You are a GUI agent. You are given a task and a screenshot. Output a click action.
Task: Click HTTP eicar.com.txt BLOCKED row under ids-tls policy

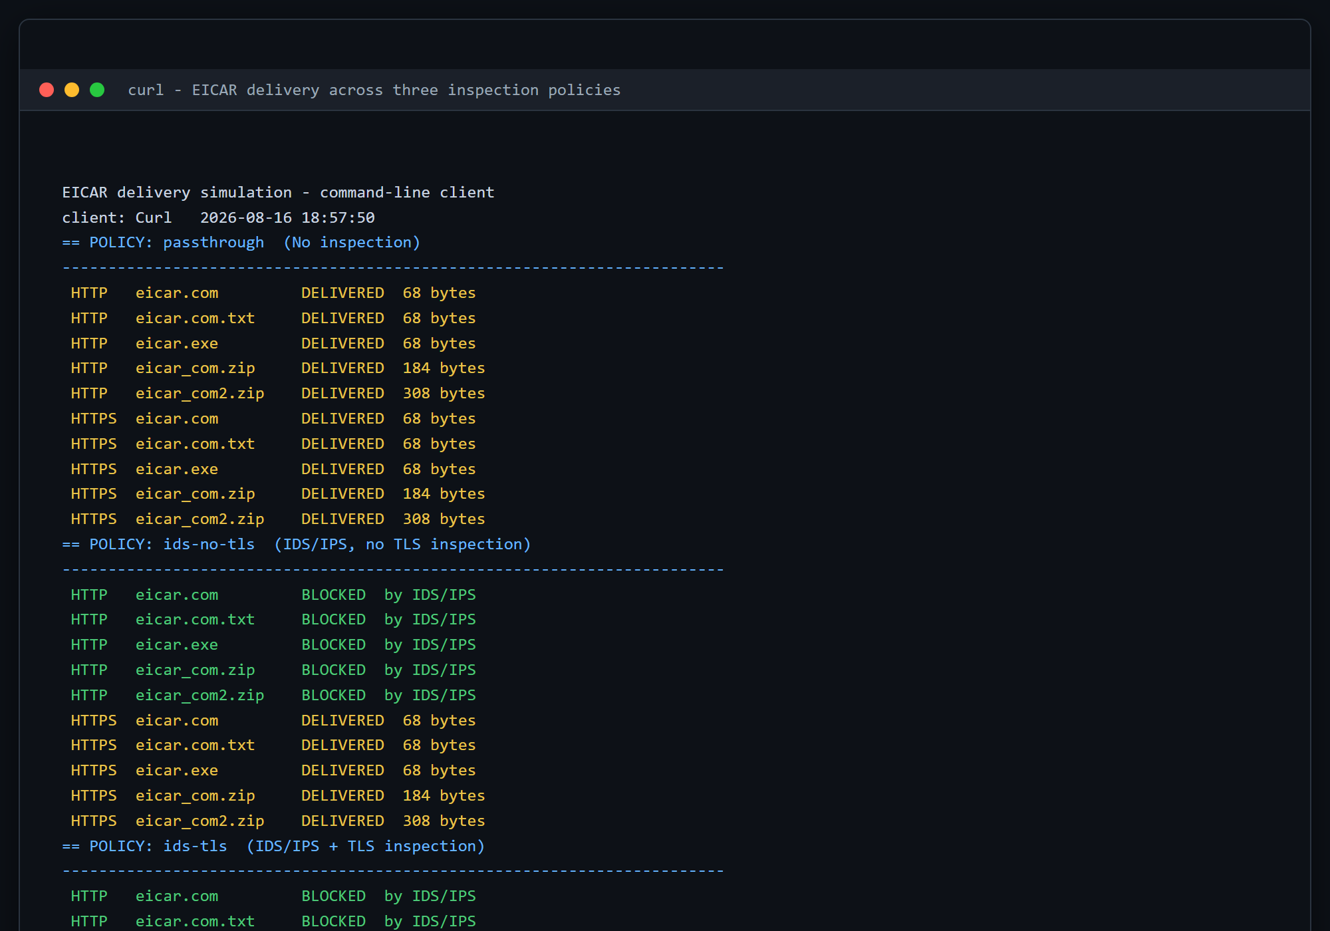273,921
